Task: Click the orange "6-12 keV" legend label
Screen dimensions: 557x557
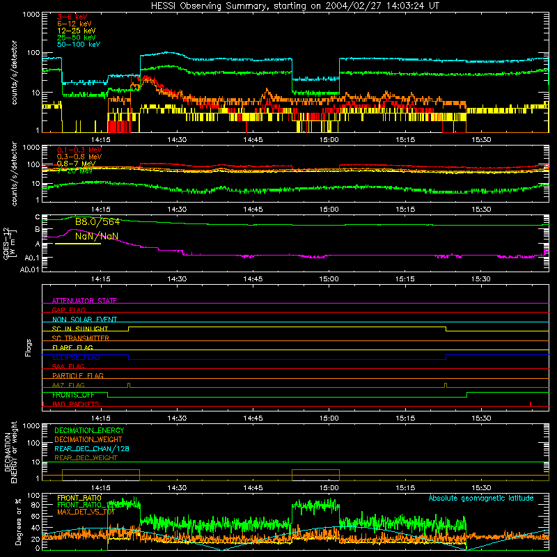Action: click(x=74, y=24)
